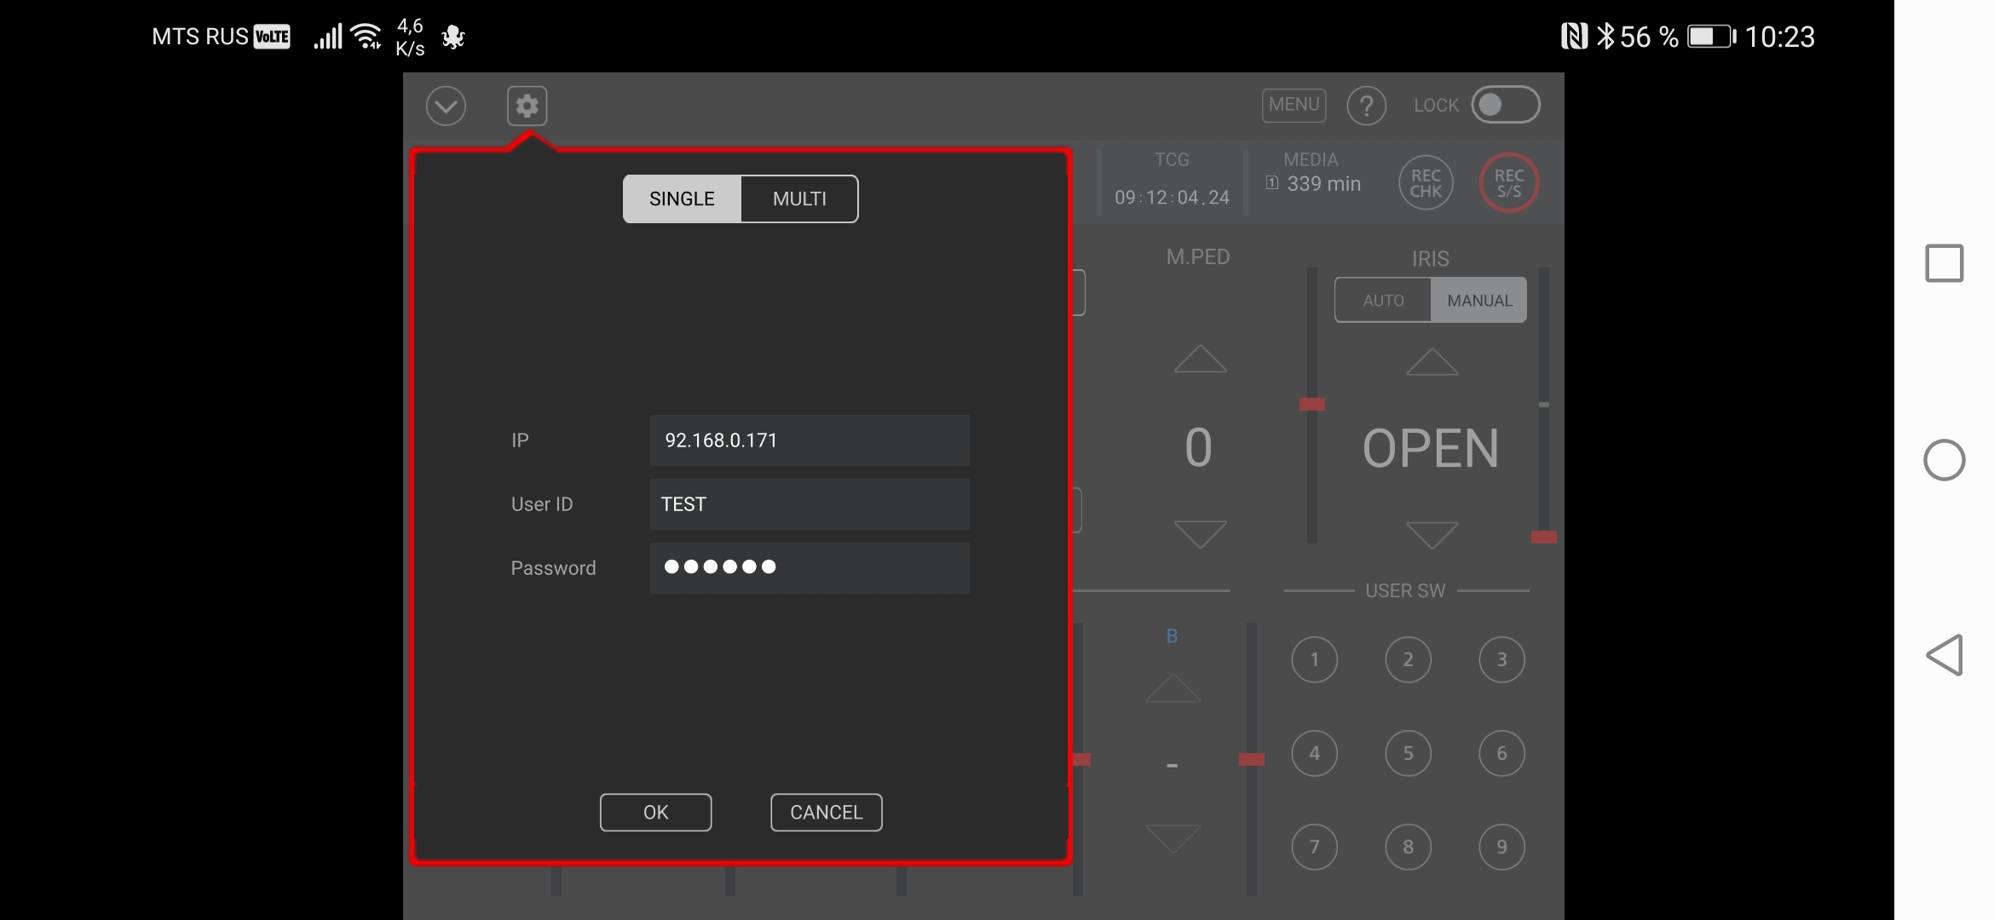Decrease M.PED with down arrow
The image size is (1994, 920).
pos(1200,534)
